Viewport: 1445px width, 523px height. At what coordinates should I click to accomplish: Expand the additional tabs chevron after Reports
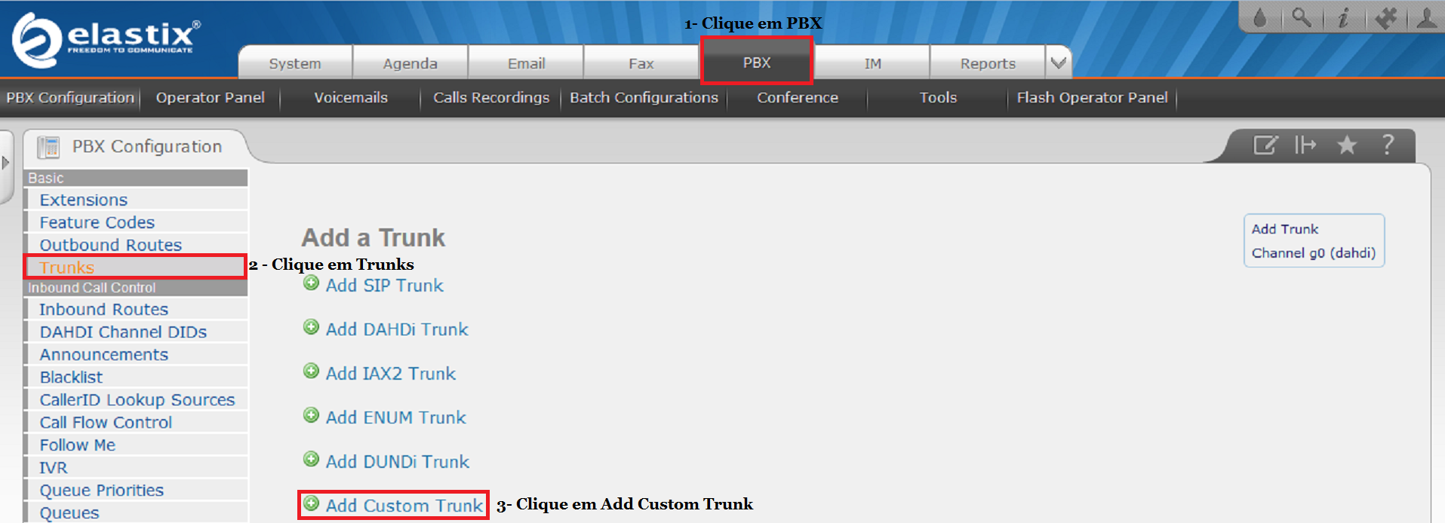click(x=1058, y=63)
